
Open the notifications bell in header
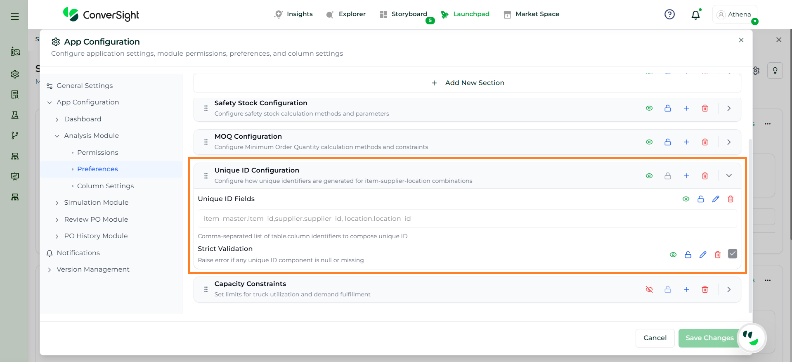tap(696, 15)
